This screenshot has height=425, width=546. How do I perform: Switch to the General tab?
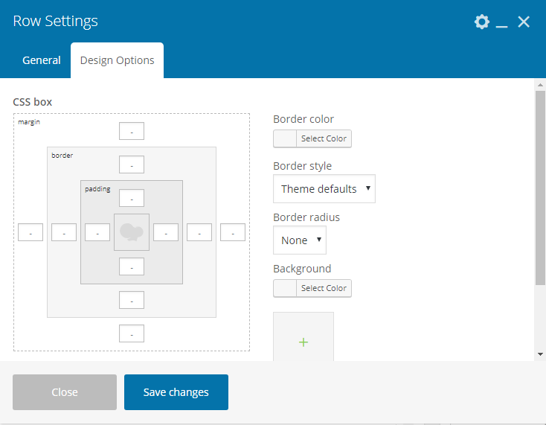[42, 60]
